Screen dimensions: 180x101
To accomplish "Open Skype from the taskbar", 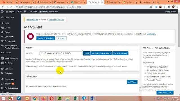I will tap(84, 98).
